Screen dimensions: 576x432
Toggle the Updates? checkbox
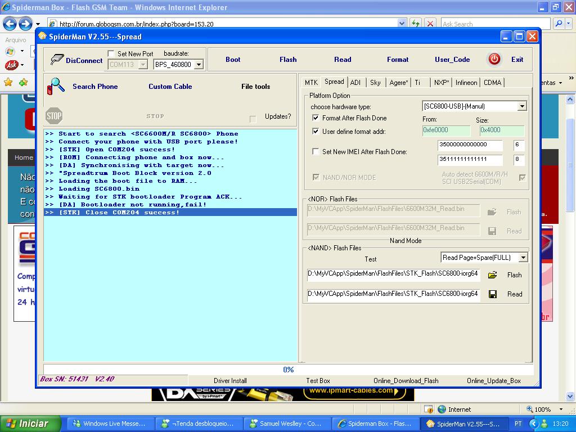[x=253, y=119]
